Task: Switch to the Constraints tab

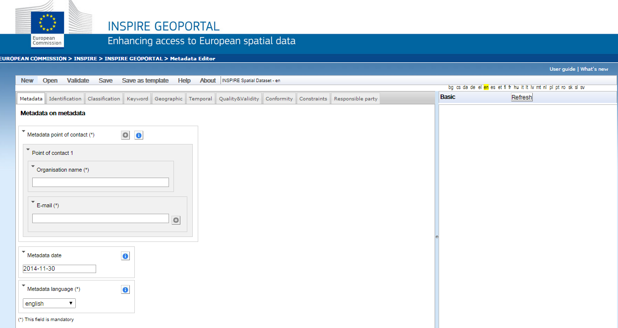Action: (313, 98)
